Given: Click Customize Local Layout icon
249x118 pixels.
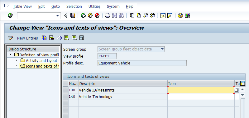Looking at the screenshot, I should click(x=187, y=16).
